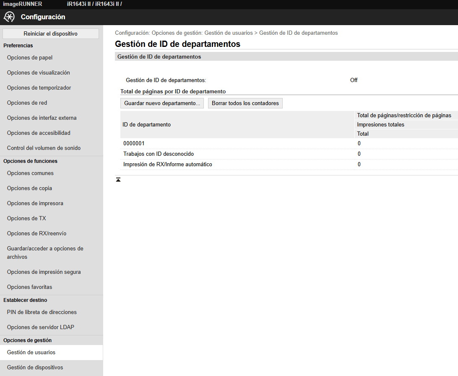458x376 pixels.
Task: Select Opciones de interfaz externa
Action: pos(42,118)
